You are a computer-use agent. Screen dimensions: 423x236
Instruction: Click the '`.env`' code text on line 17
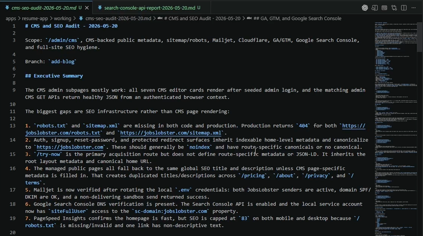[183, 190]
